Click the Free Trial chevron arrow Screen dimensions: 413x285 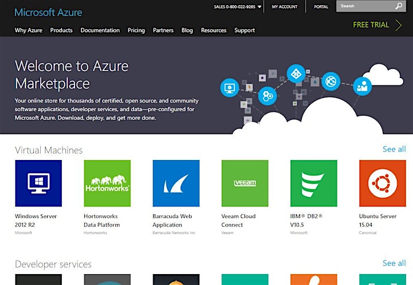point(399,25)
